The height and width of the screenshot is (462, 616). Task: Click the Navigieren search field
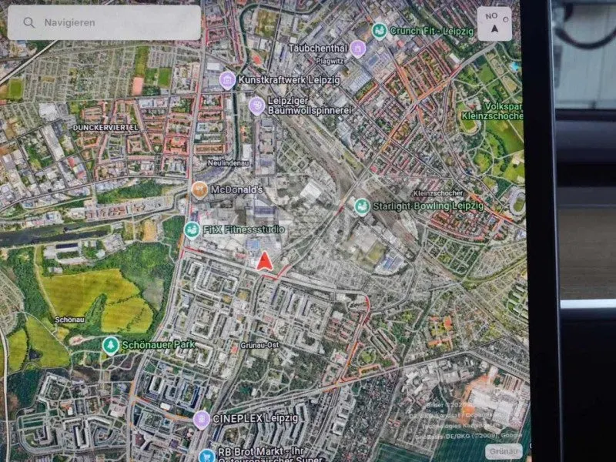pyautogui.click(x=104, y=23)
